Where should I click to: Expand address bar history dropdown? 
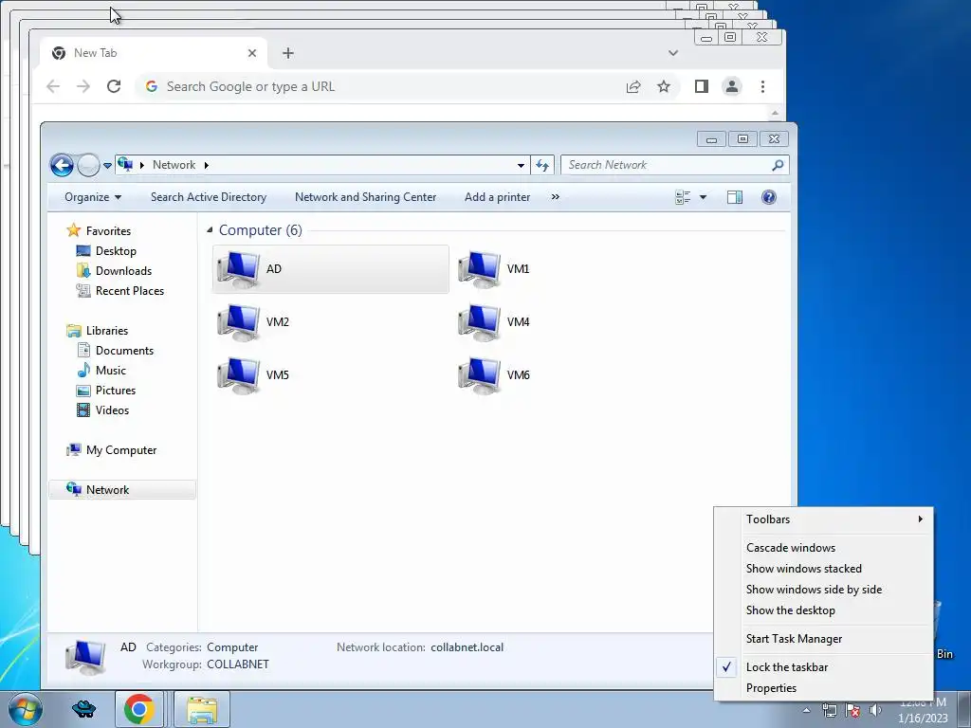click(521, 165)
